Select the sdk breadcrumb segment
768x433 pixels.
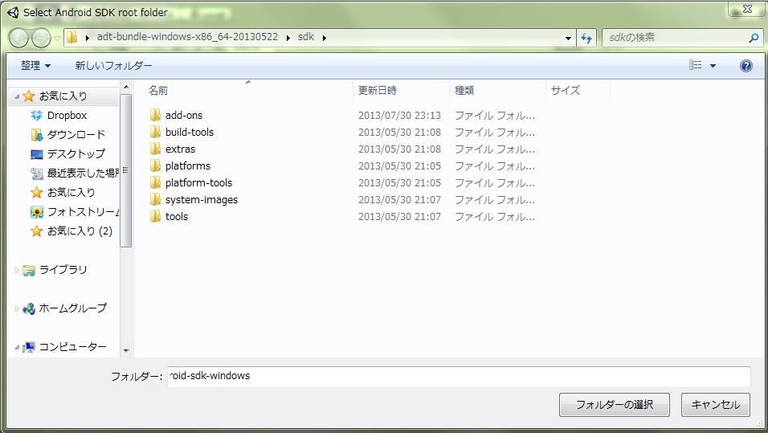pyautogui.click(x=305, y=37)
